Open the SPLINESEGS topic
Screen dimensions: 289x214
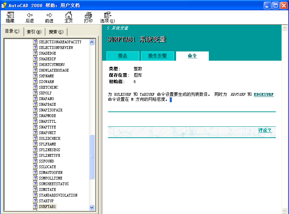[x=49, y=150]
